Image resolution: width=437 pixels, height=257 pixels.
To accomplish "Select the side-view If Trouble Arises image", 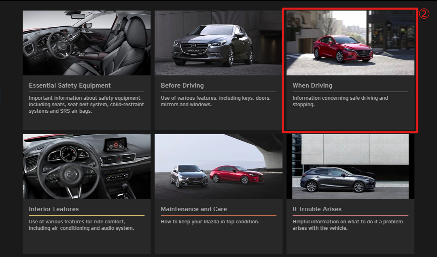I will pos(350,167).
